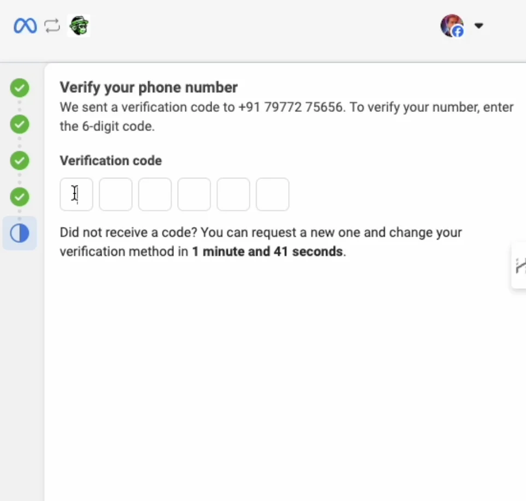Click the profile avatar with Facebook badge
Viewport: 526px width, 501px height.
pyautogui.click(x=452, y=26)
